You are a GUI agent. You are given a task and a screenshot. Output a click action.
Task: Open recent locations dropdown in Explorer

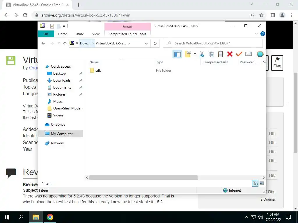[59, 43]
